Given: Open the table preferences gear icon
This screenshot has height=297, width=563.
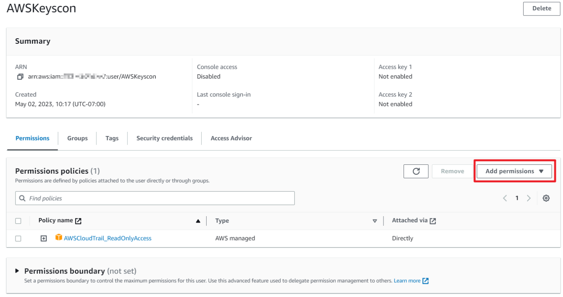Looking at the screenshot, I should point(546,198).
